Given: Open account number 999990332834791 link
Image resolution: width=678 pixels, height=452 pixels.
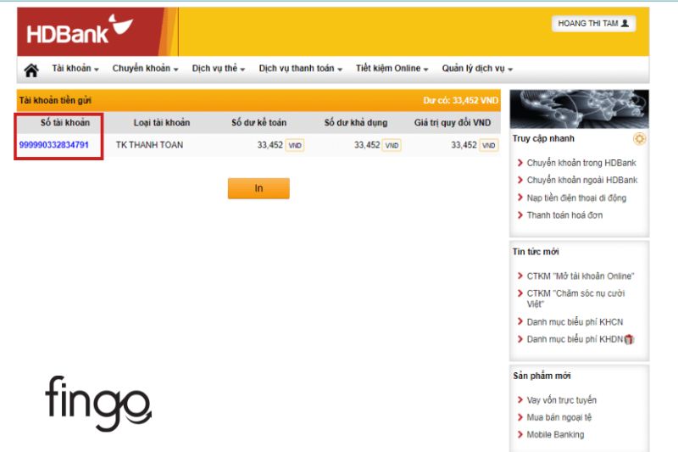Looking at the screenshot, I should (53, 145).
